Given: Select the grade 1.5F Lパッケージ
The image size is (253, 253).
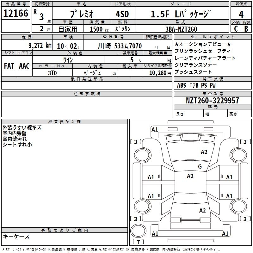Looking at the screenshot, I should pyautogui.click(x=181, y=14).
